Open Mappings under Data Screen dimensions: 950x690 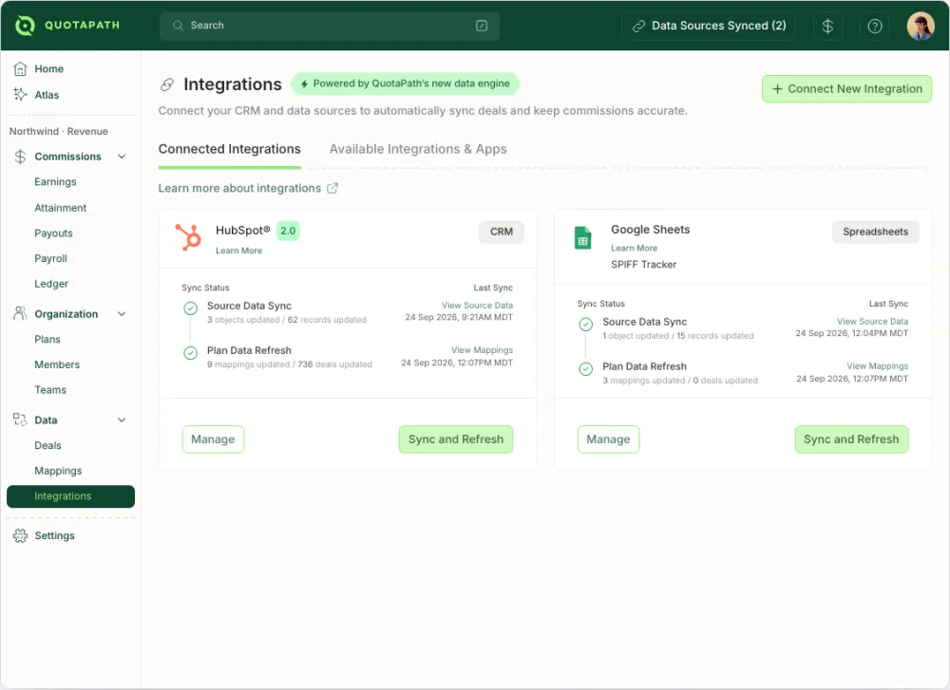(x=58, y=471)
